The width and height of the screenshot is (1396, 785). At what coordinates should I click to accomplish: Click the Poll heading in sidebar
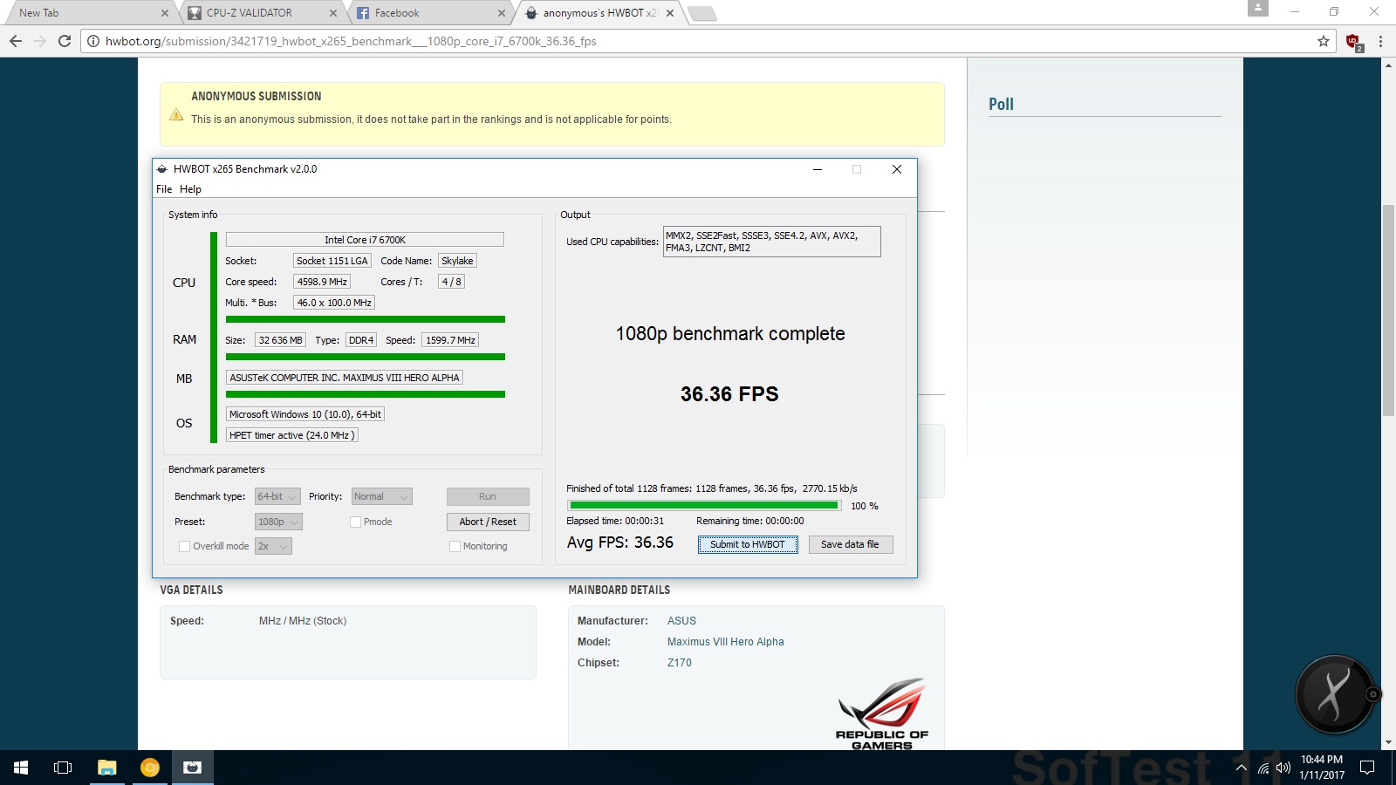click(x=1001, y=104)
